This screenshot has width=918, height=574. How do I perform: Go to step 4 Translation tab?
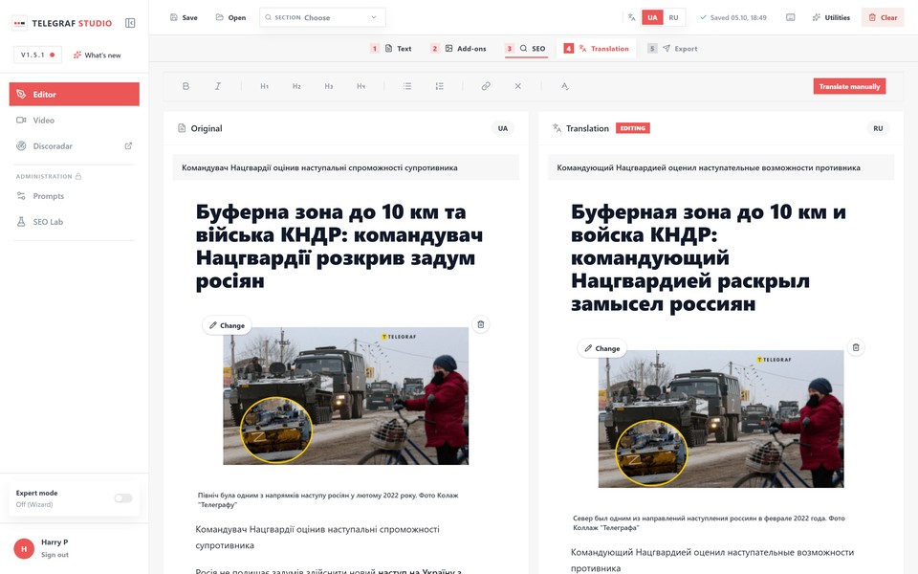(597, 49)
